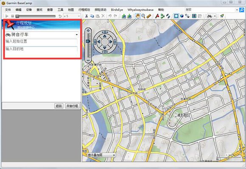
Task: Click the Delete X icon
Action: tap(103, 16)
